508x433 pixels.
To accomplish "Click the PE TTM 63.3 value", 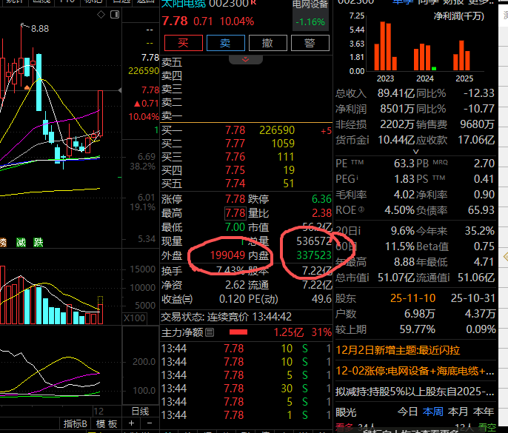I will (404, 164).
